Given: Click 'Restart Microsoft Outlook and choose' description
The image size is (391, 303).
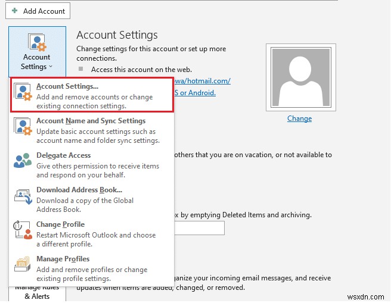Looking at the screenshot, I should pos(96,235).
